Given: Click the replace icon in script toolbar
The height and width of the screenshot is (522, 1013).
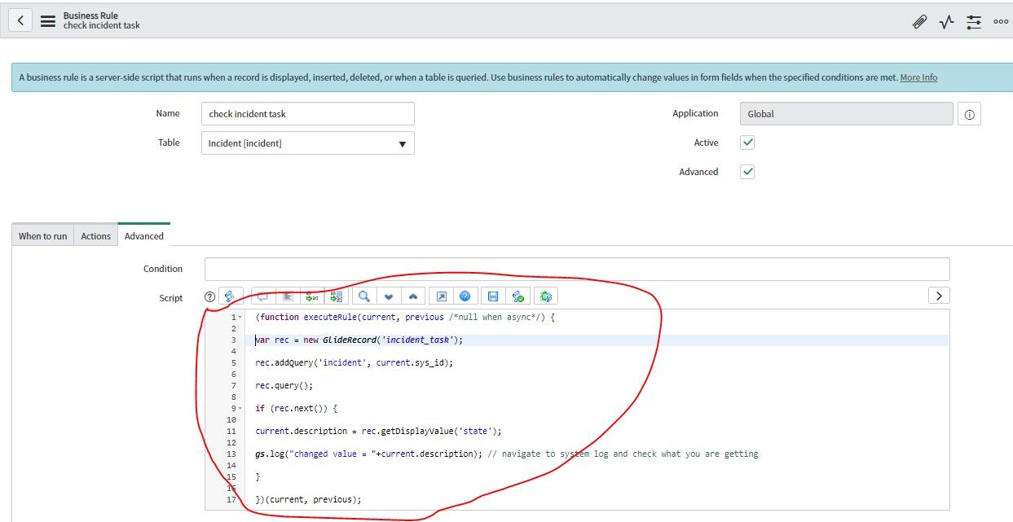Looking at the screenshot, I should pyautogui.click(x=312, y=296).
